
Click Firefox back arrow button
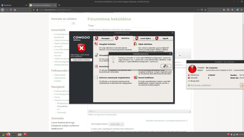[2, 10]
